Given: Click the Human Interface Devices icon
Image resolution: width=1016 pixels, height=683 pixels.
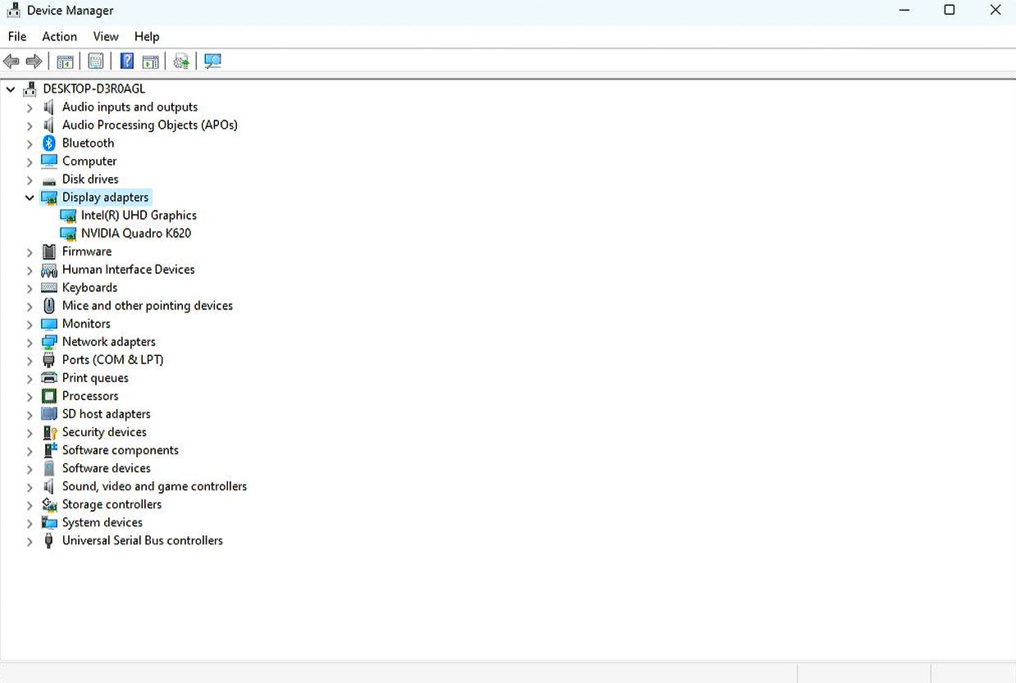Looking at the screenshot, I should click(49, 270).
